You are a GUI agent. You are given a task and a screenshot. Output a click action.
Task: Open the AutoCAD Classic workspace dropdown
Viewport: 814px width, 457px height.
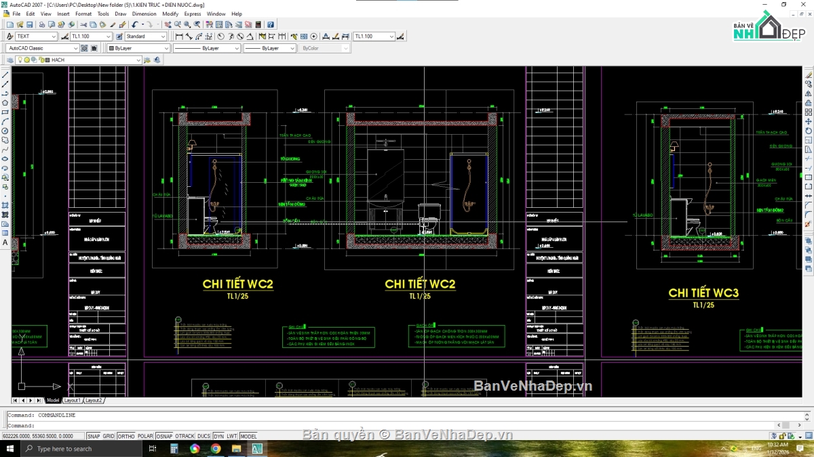42,48
